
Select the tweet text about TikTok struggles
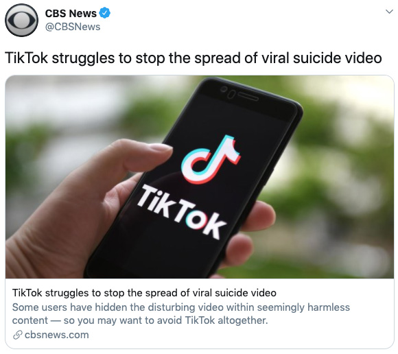coord(193,58)
